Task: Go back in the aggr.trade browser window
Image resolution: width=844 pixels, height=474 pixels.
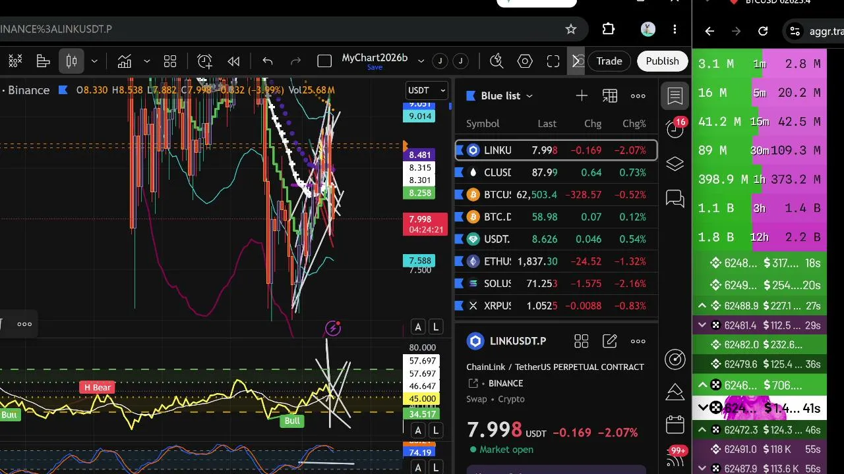Action: [x=709, y=31]
